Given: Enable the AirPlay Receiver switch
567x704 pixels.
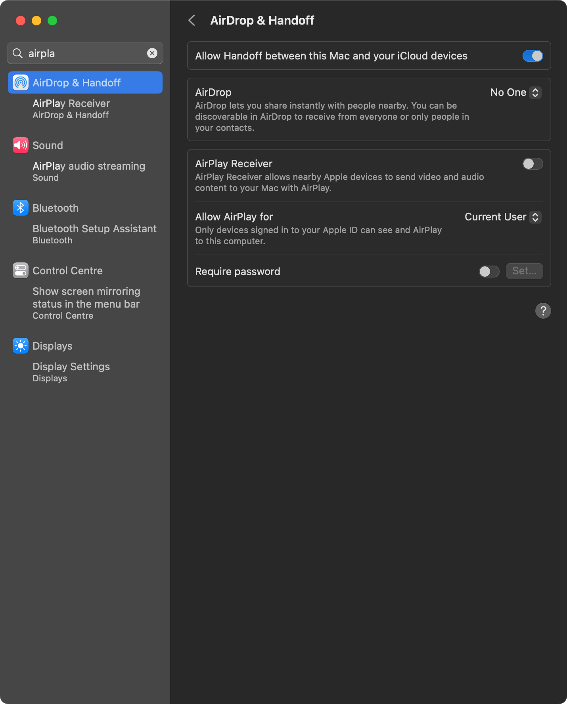Looking at the screenshot, I should (x=533, y=164).
